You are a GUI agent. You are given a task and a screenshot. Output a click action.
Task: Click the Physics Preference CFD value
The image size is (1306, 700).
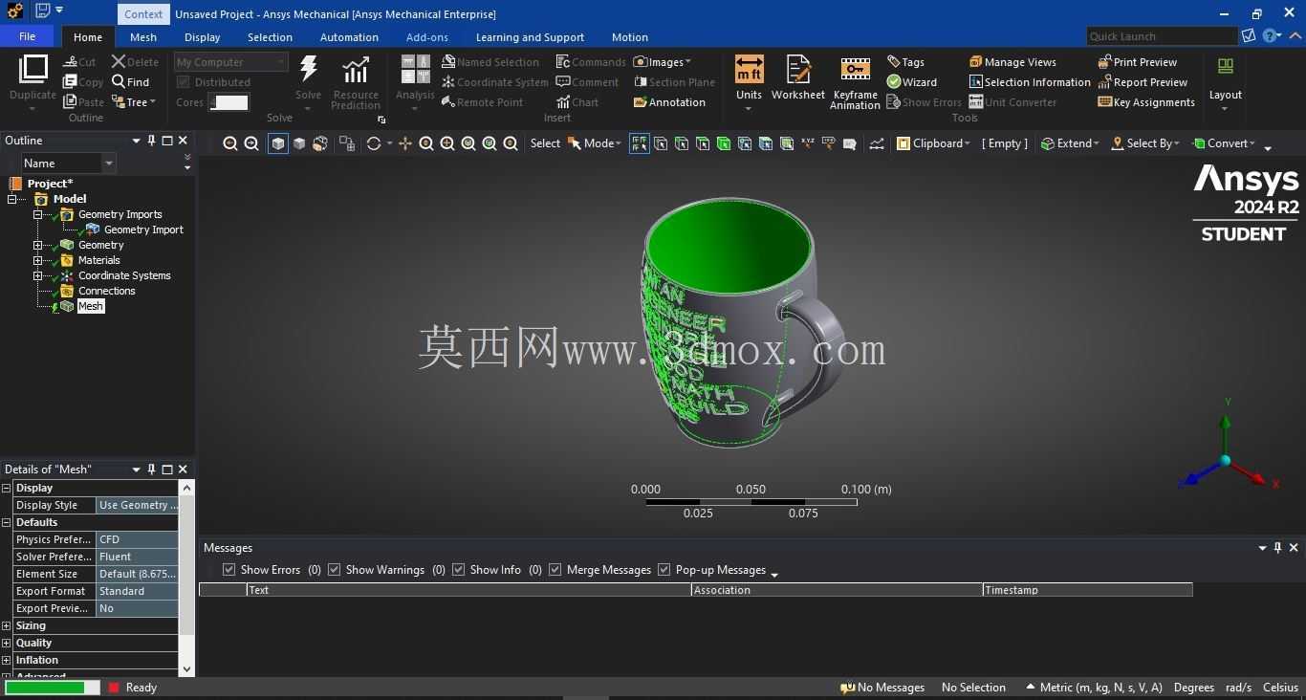(137, 539)
